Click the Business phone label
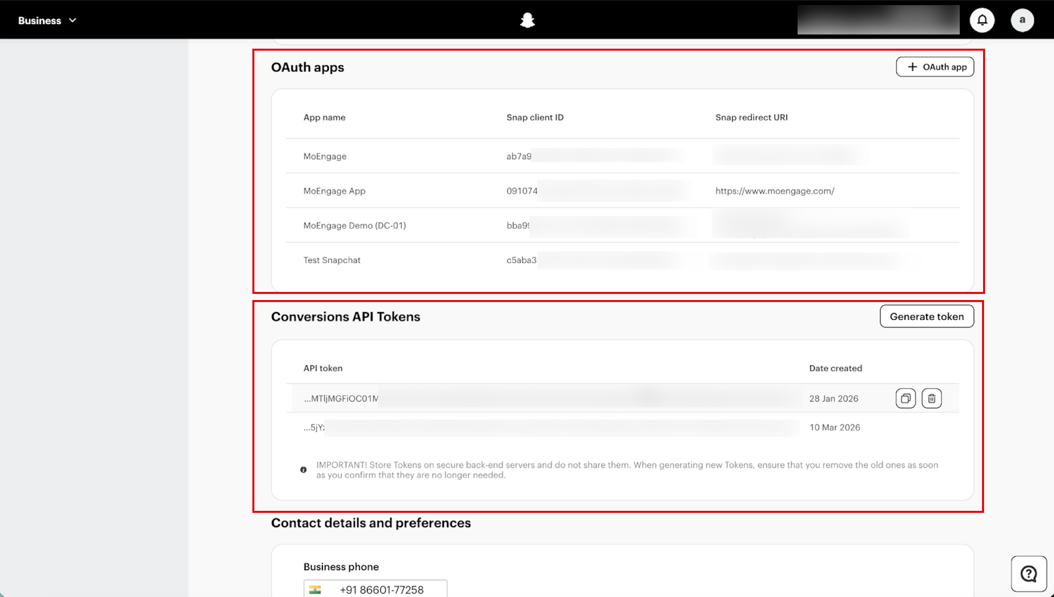 point(341,567)
